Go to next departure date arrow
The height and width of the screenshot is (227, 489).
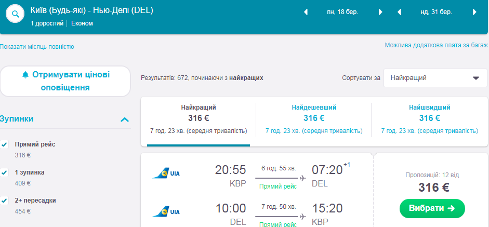pyautogui.click(x=380, y=12)
